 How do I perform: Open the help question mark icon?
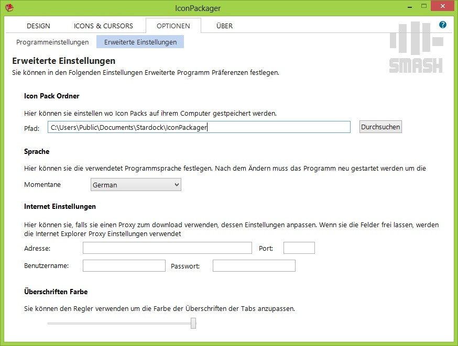pos(442,25)
